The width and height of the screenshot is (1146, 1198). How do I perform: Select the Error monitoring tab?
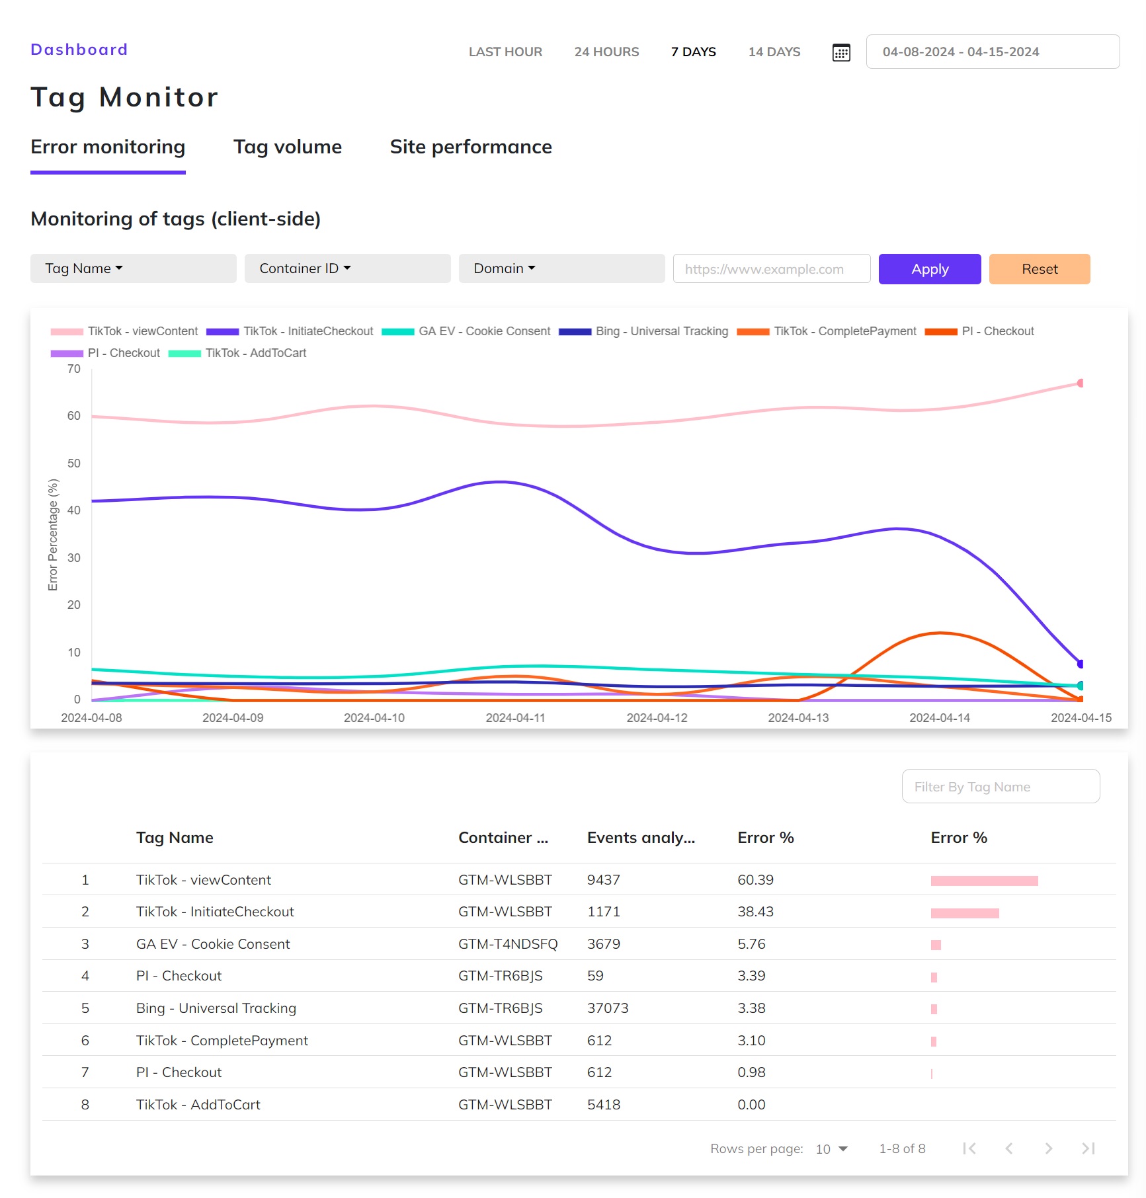pyautogui.click(x=108, y=147)
